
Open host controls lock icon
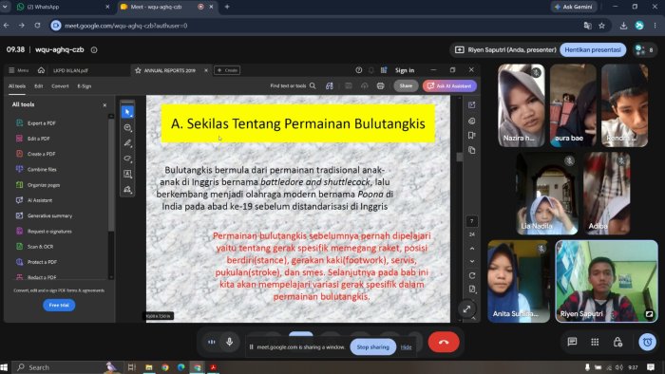point(617,342)
